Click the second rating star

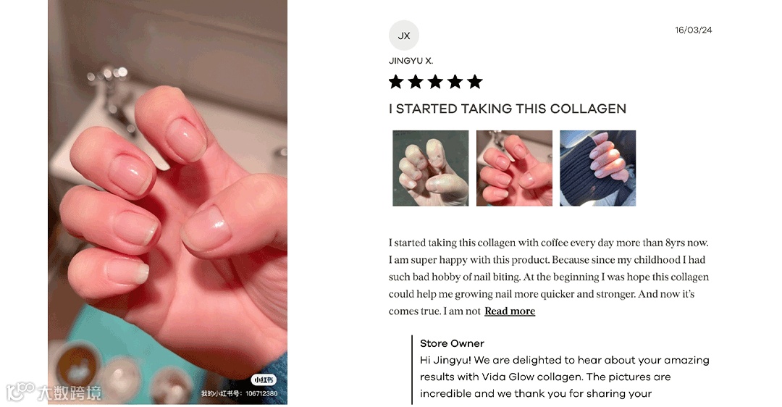click(416, 82)
